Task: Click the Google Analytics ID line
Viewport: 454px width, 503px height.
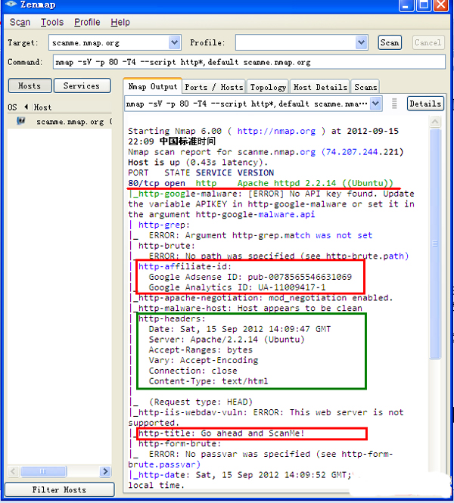Action: pos(237,287)
